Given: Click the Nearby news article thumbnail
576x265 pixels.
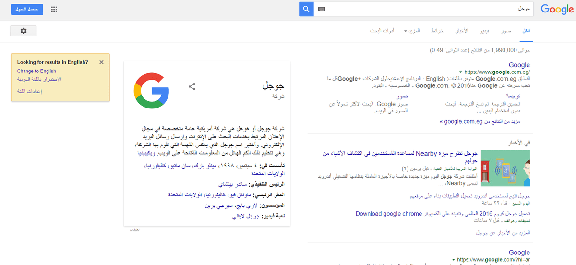Looking at the screenshot, I should click(505, 168).
